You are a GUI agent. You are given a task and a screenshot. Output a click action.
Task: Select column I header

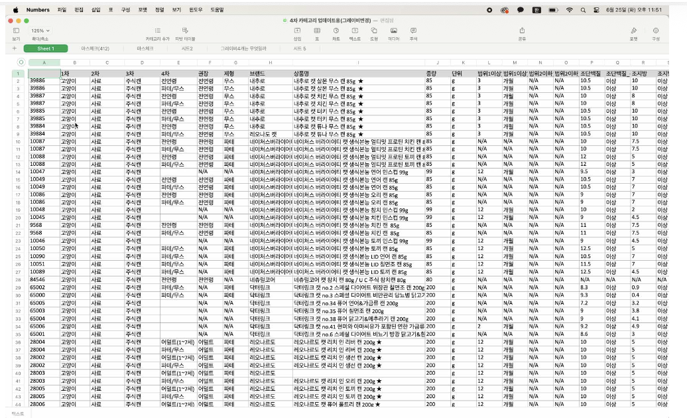click(x=358, y=62)
